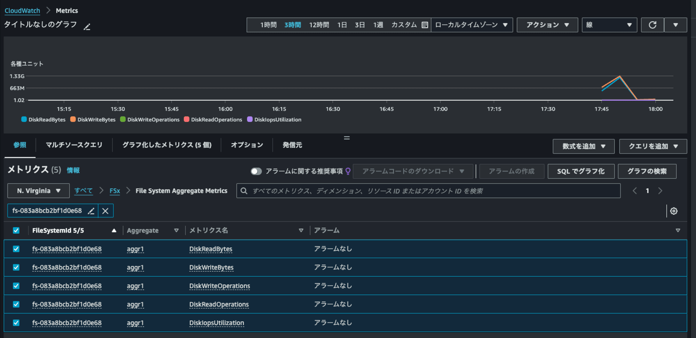The width and height of the screenshot is (696, 338).
Task: Edit graph title with pencil icon
Action: coord(87,26)
